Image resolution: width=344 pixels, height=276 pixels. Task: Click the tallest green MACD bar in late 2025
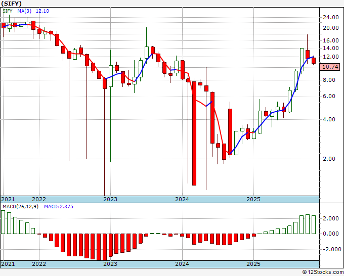(308, 224)
